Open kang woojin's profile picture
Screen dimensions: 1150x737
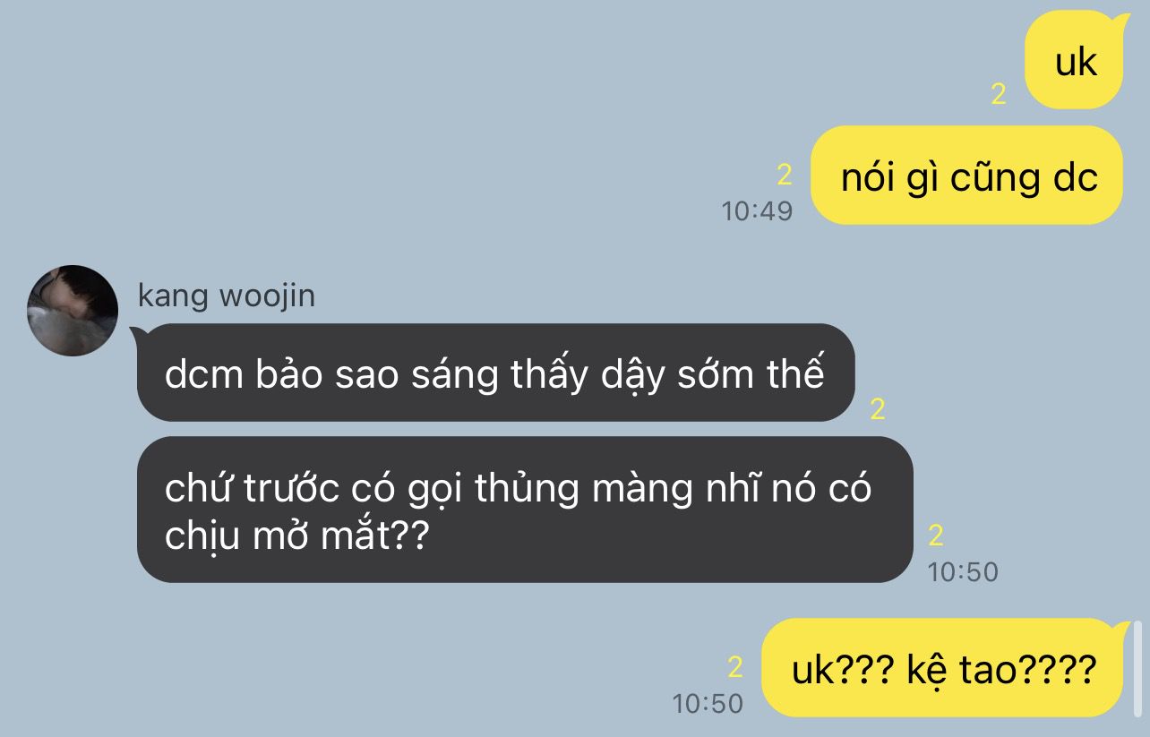point(73,310)
